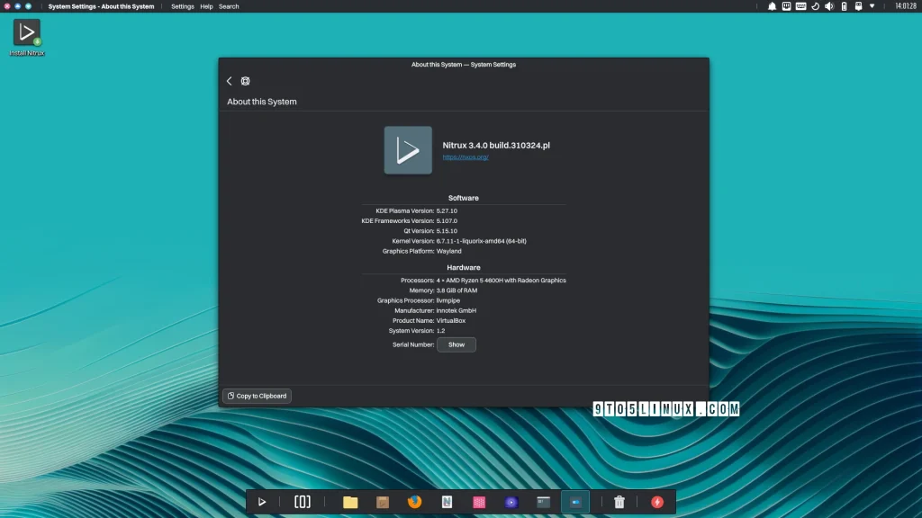
Task: Expand the system tray hidden icons arrow
Action: click(x=872, y=6)
